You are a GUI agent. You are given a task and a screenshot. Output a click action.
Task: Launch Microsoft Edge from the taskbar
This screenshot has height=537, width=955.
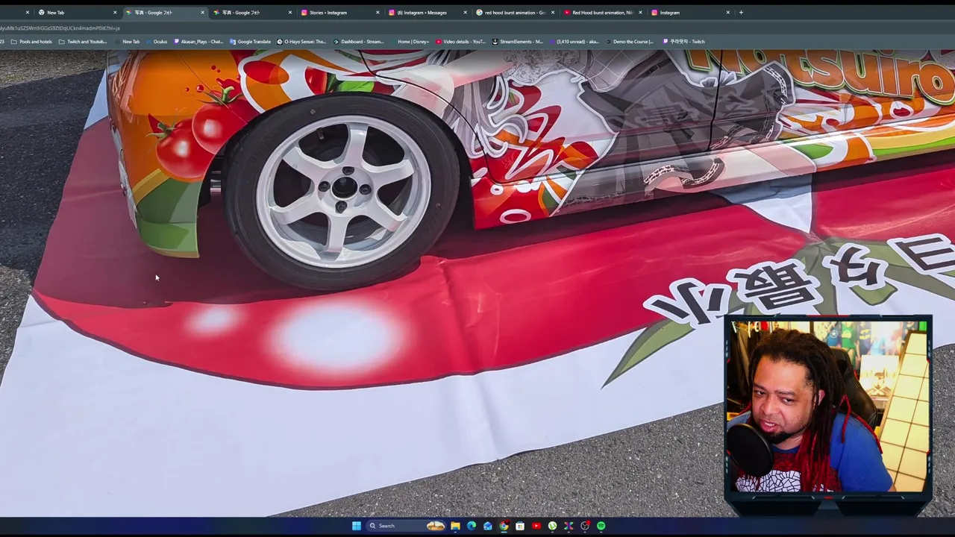[x=472, y=526]
